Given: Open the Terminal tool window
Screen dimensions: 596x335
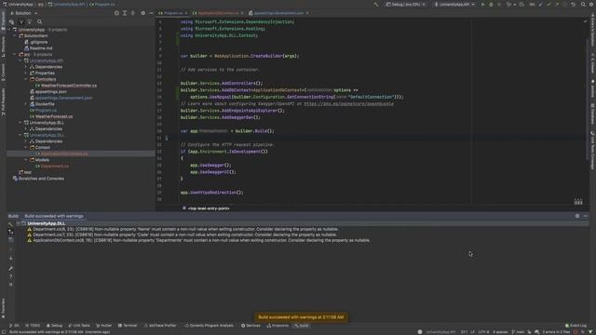Looking at the screenshot, I should coord(128,326).
